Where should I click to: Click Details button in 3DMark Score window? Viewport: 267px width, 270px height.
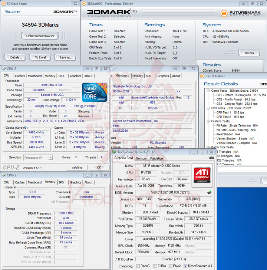pyautogui.click(x=16, y=57)
